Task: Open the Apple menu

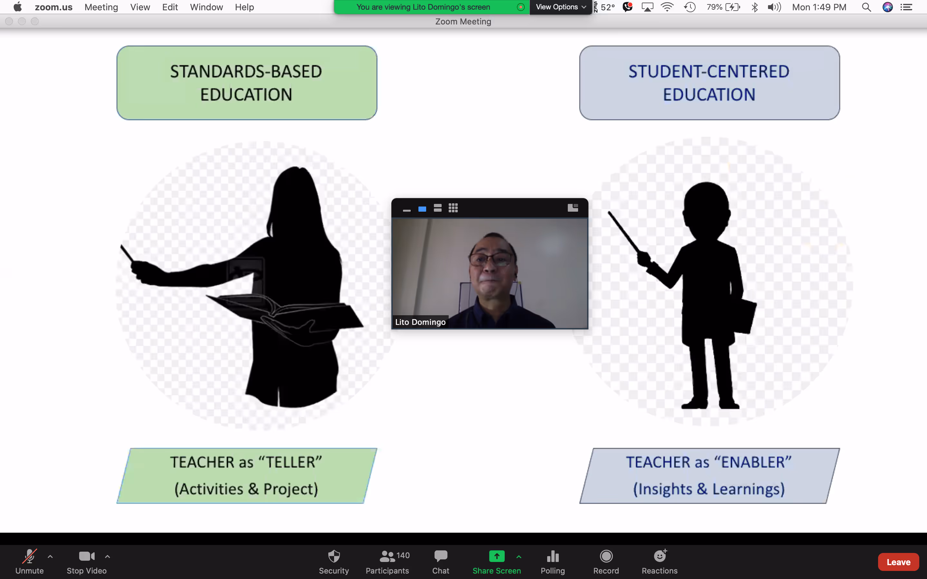Action: click(18, 7)
